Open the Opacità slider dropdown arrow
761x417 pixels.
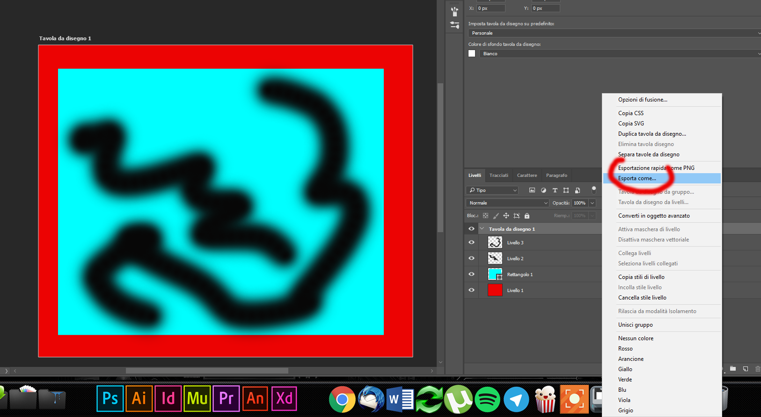pyautogui.click(x=593, y=203)
